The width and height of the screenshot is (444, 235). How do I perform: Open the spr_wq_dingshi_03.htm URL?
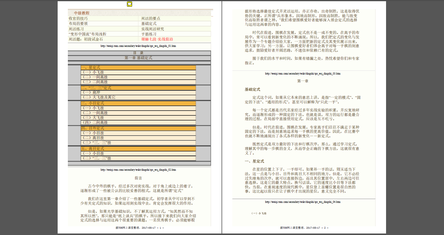pos(303,74)
